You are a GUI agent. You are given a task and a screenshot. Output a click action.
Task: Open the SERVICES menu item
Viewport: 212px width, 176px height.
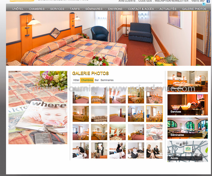coord(57,9)
